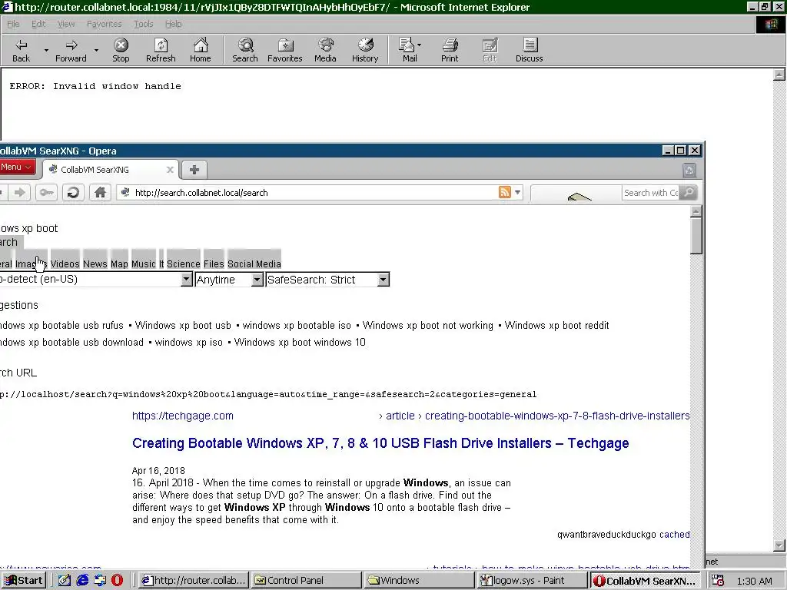
Task: Switch to logow.sys - Paint in taskbar
Action: click(x=533, y=581)
